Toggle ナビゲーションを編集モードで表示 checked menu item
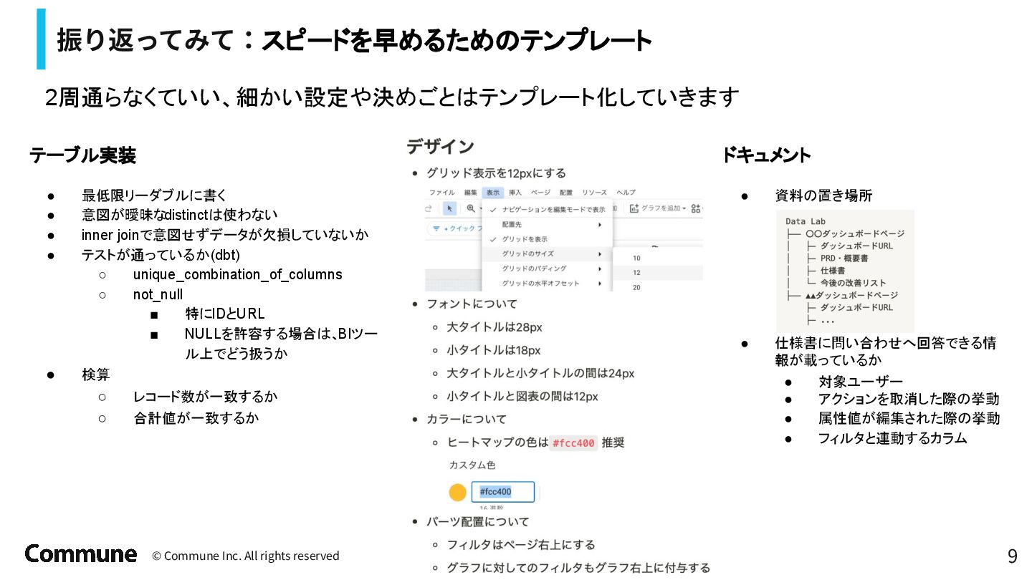The width and height of the screenshot is (1032, 580). point(548,210)
